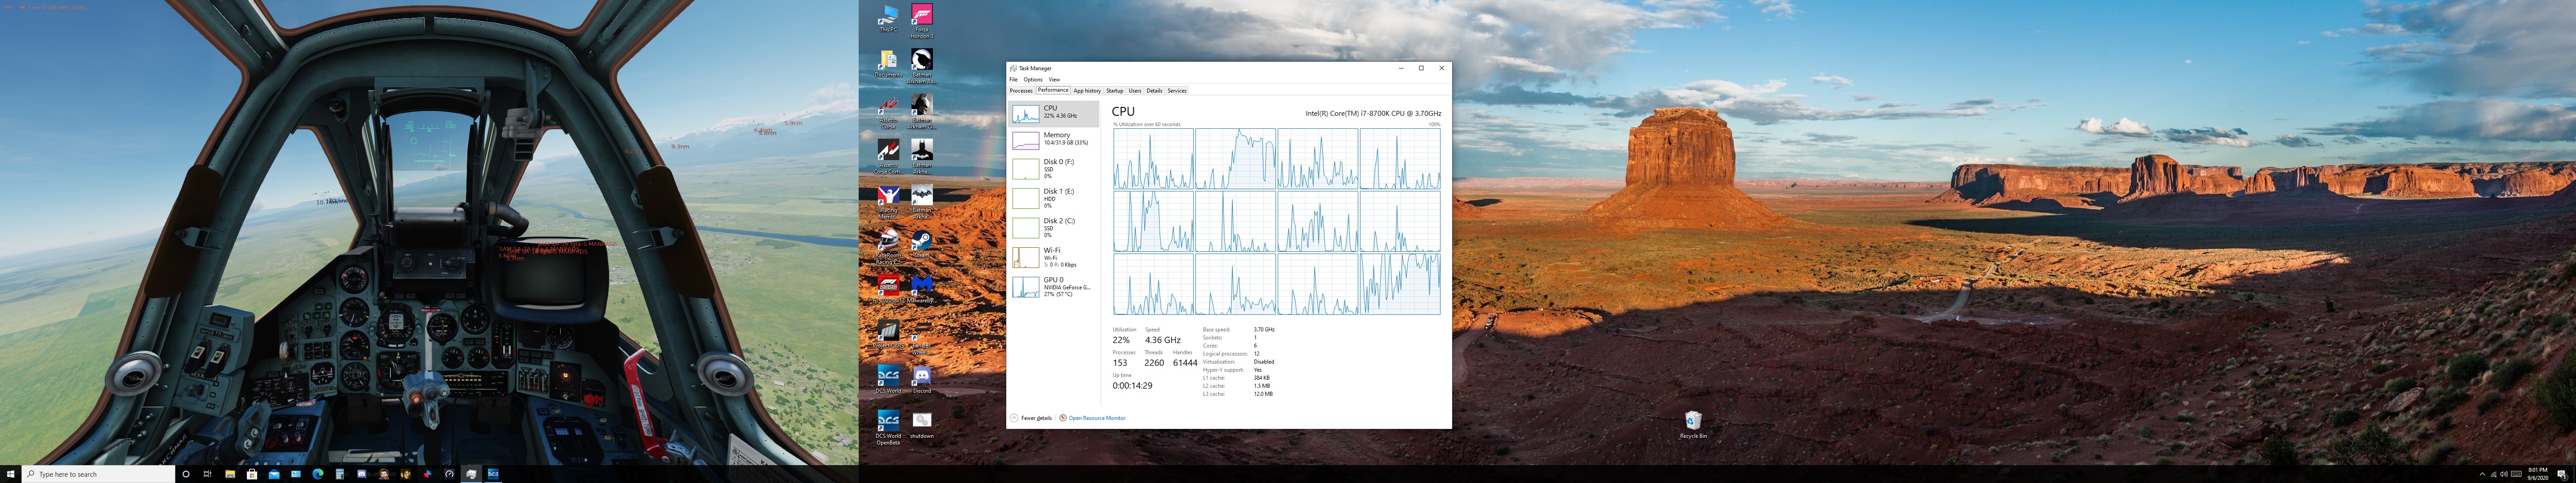
Task: Click the 61444 handles value
Action: tap(1185, 363)
